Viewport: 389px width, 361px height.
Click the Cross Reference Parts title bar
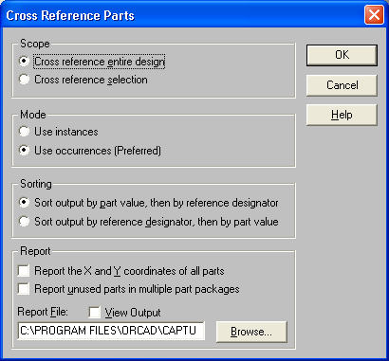pyautogui.click(x=183, y=15)
